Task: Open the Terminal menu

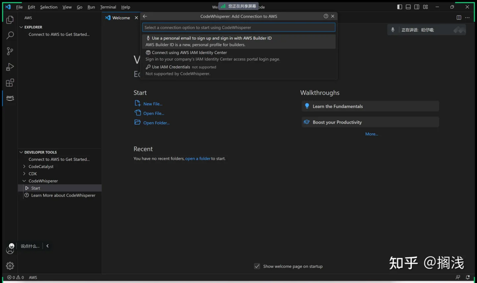Action: point(108,7)
